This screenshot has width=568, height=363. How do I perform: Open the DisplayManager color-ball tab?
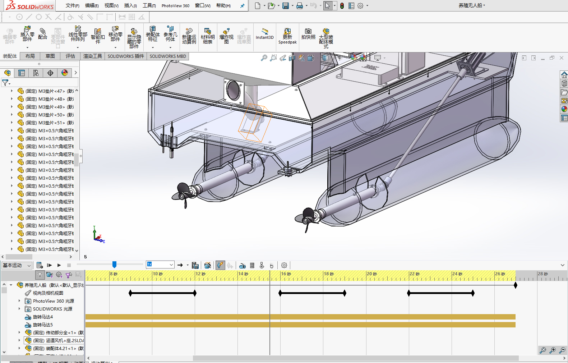click(x=65, y=73)
